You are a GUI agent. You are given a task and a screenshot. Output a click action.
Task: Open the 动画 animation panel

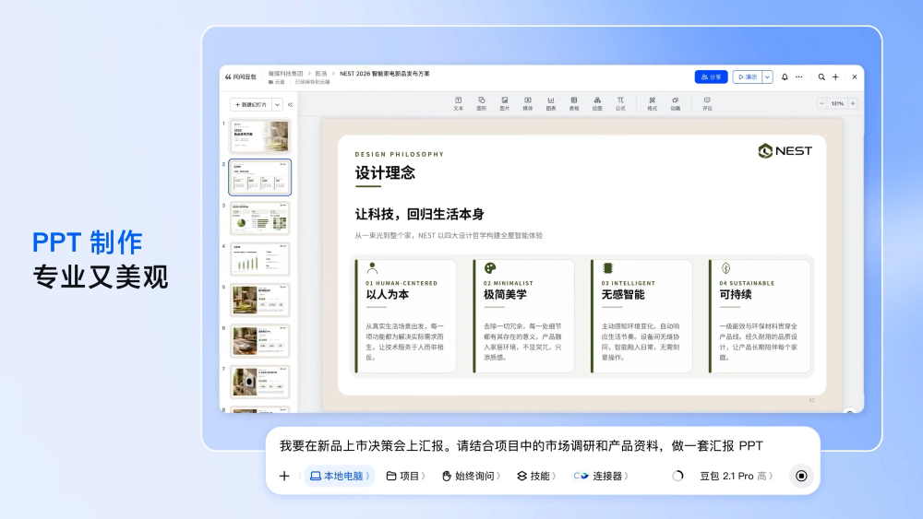pos(676,103)
